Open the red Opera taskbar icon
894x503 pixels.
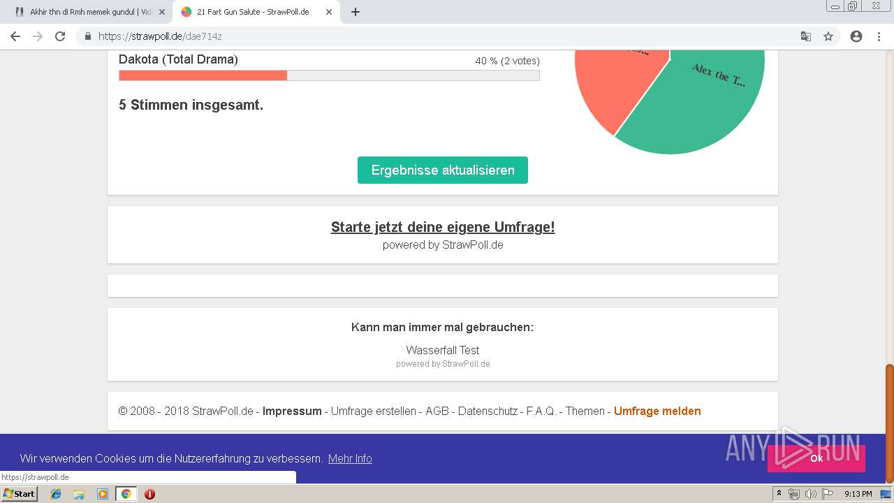[x=149, y=494]
